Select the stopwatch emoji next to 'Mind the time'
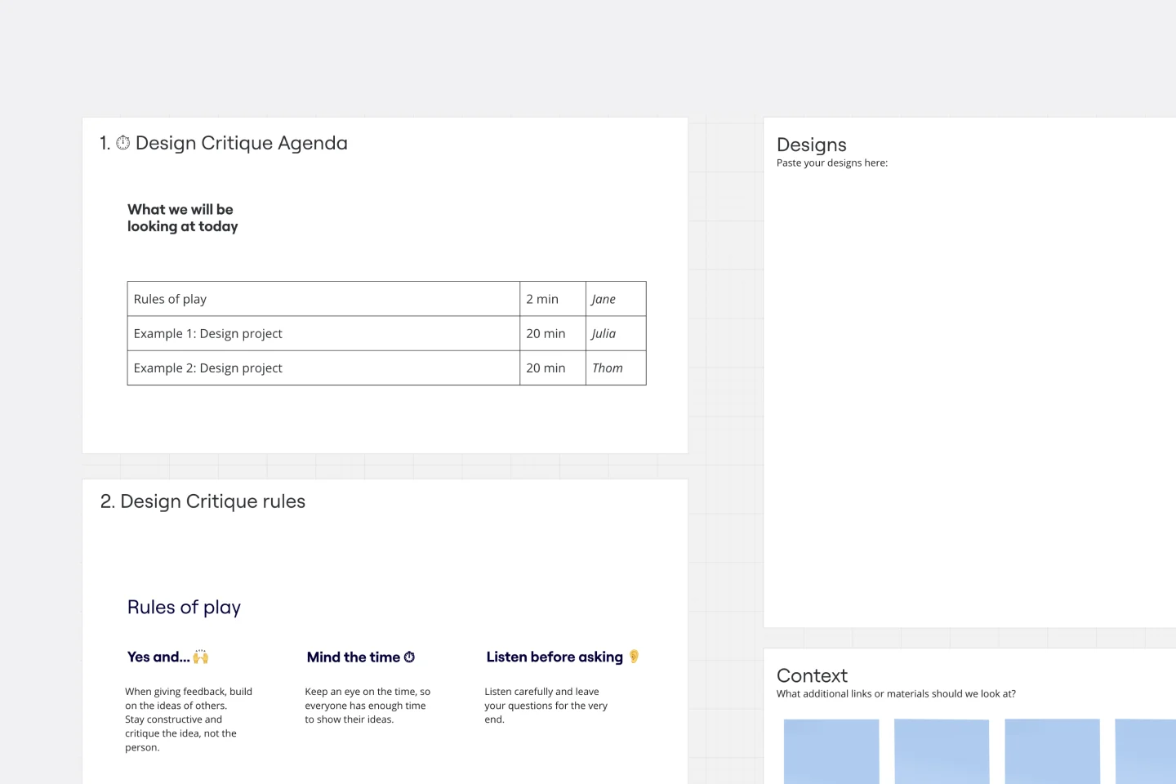This screenshot has width=1176, height=784. pos(409,657)
